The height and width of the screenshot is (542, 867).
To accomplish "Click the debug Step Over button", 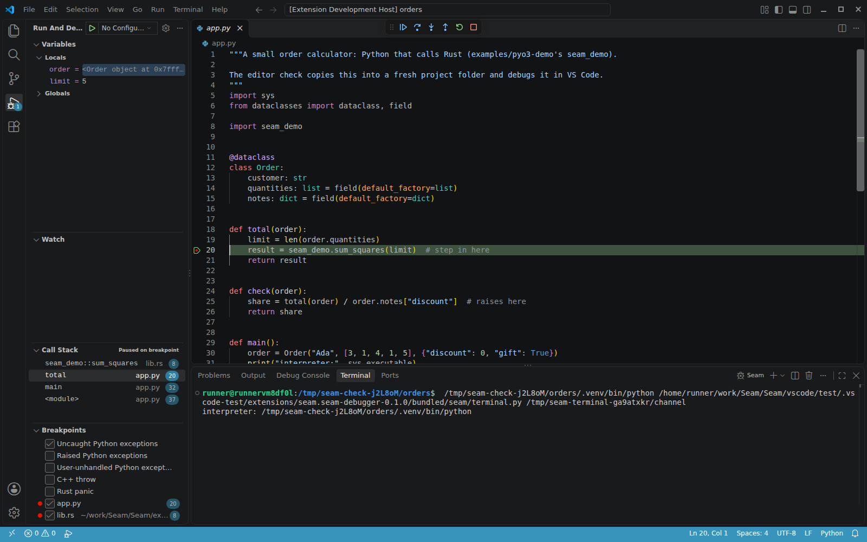I will (x=417, y=27).
